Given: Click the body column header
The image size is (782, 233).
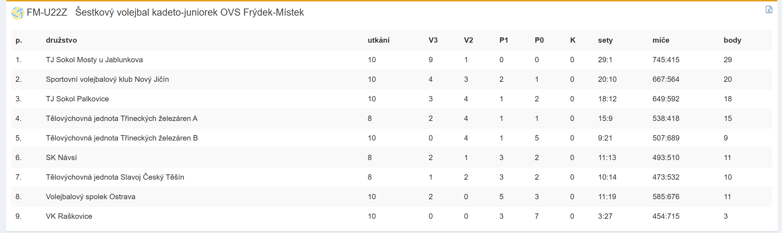Looking at the screenshot, I should pos(732,40).
